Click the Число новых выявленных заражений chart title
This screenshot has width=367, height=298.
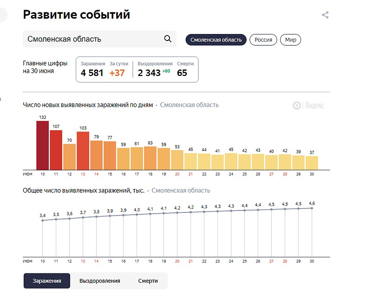click(88, 105)
